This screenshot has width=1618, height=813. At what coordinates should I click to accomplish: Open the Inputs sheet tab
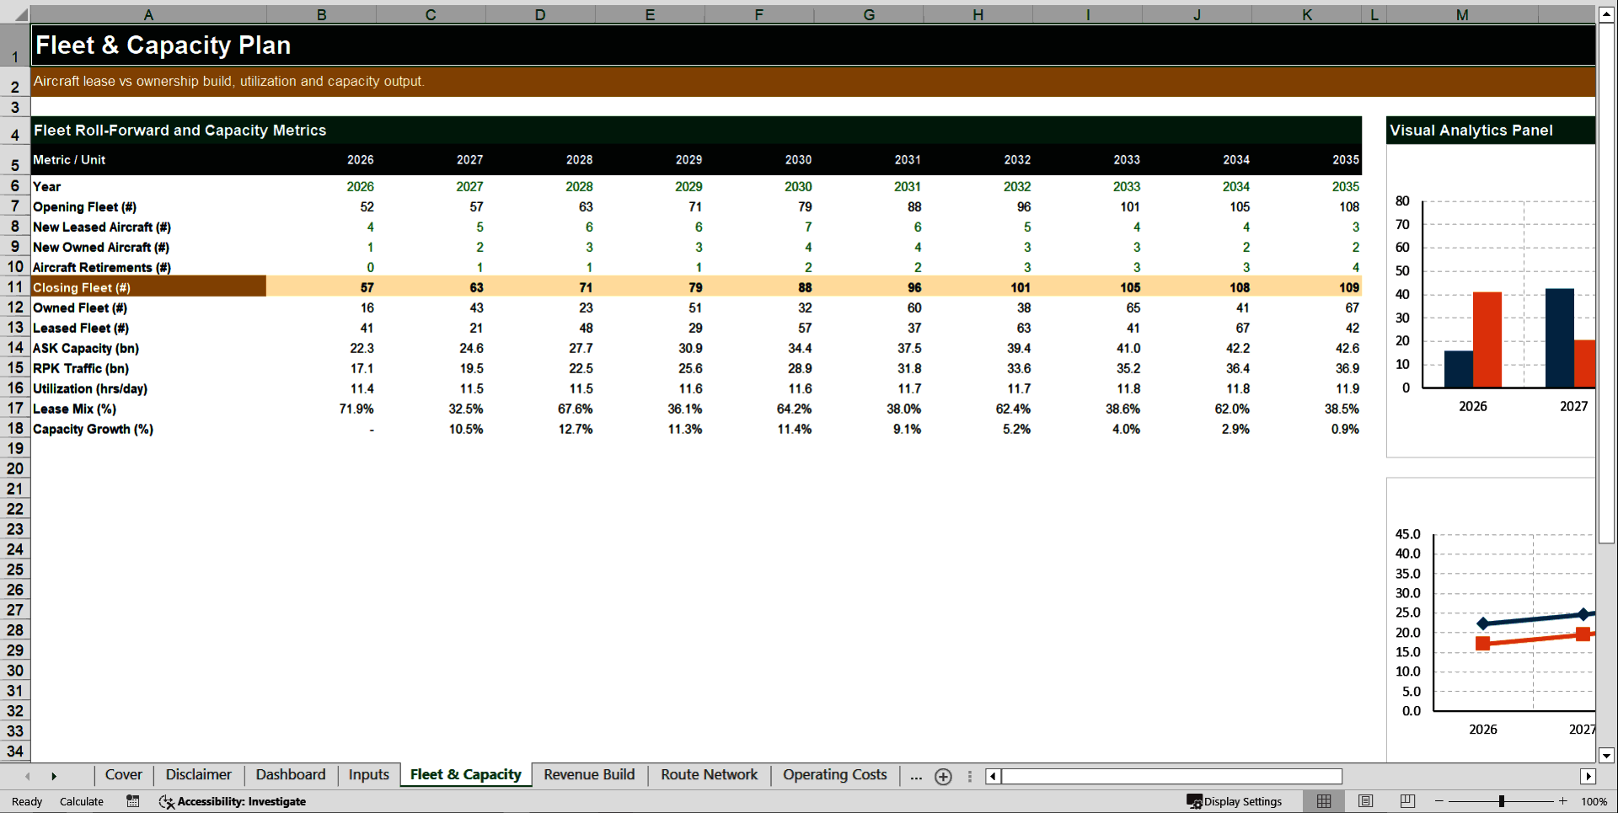[369, 775]
